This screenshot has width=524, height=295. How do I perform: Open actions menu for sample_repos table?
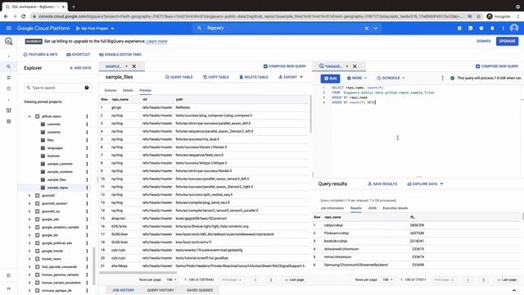coord(87,188)
